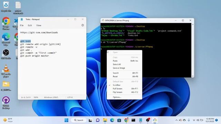Click the terminal scrollbar up arrow
The height and width of the screenshot is (124, 221).
193,24
